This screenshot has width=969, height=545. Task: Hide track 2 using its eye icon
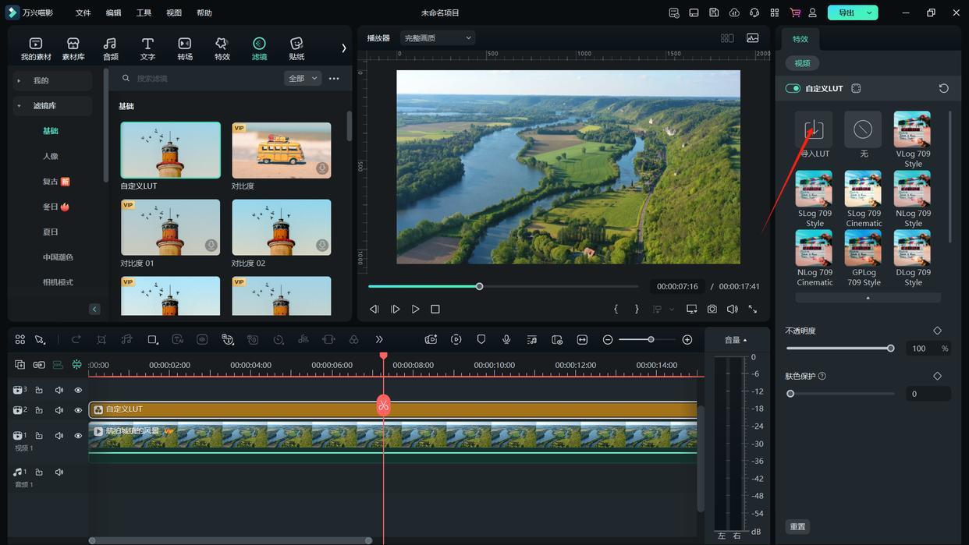[78, 410]
